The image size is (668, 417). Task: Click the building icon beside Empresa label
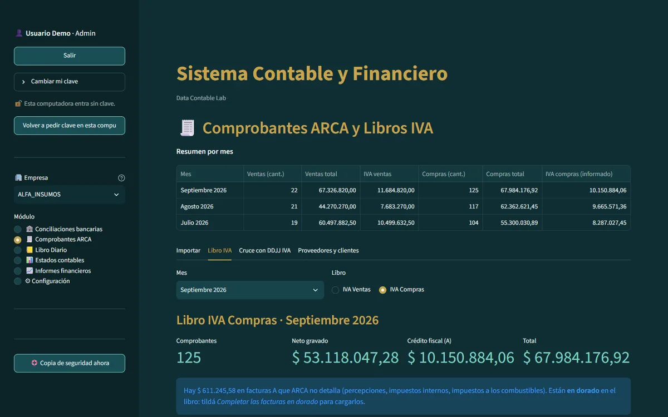(x=18, y=178)
